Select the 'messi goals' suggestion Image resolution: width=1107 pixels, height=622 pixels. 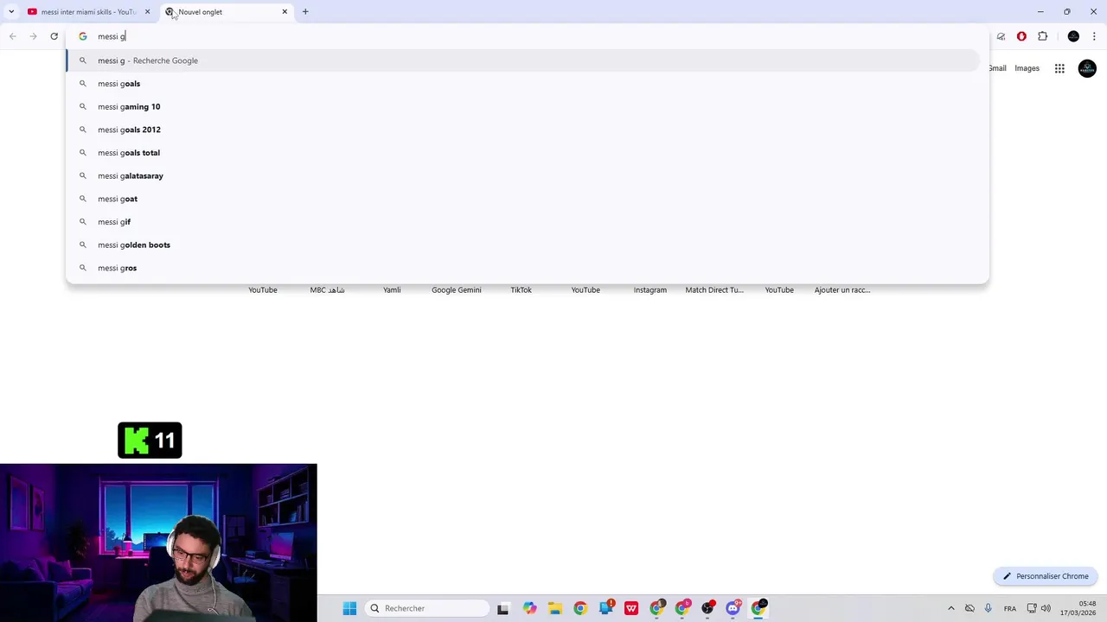pos(522,84)
